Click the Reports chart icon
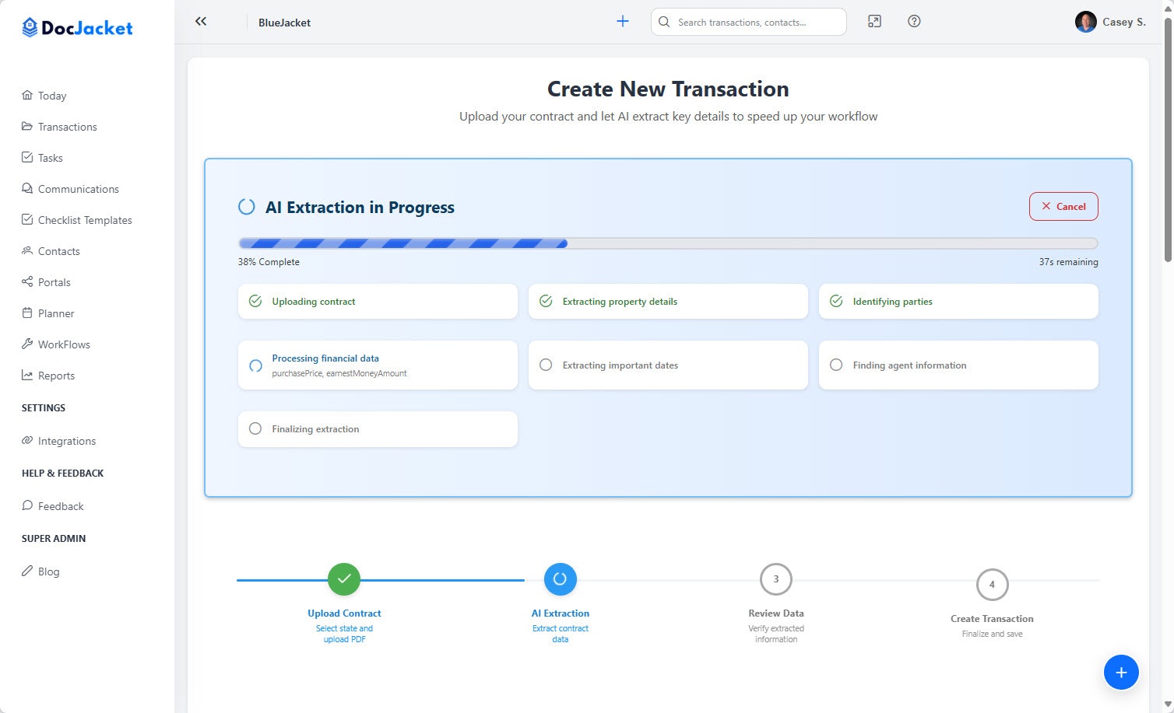 [27, 375]
